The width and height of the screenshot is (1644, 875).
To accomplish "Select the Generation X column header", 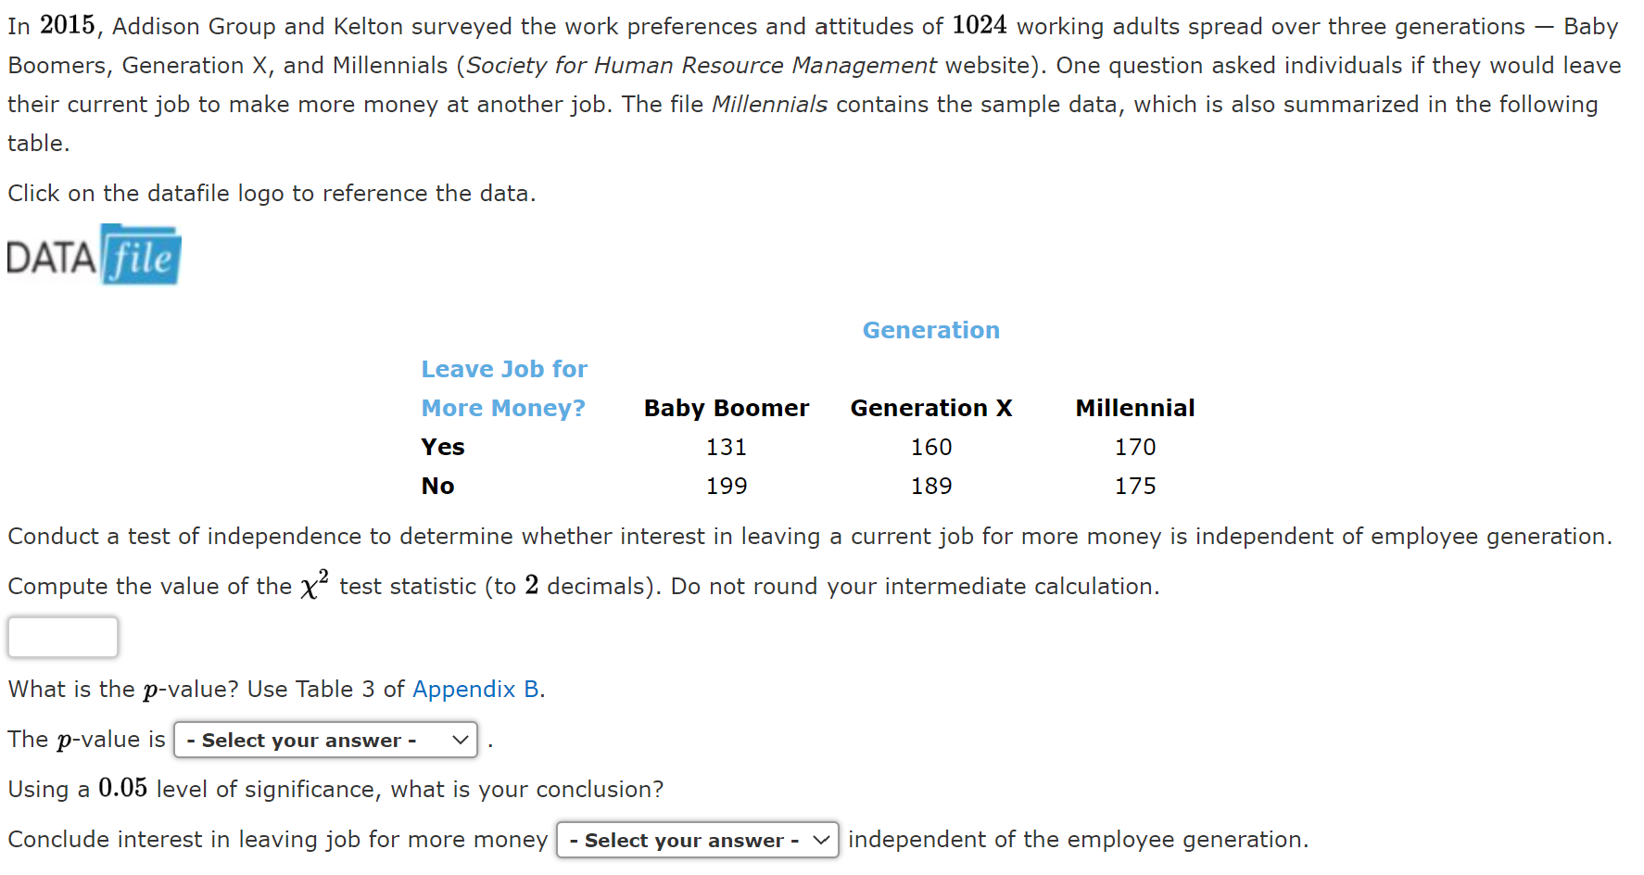I will tap(931, 408).
